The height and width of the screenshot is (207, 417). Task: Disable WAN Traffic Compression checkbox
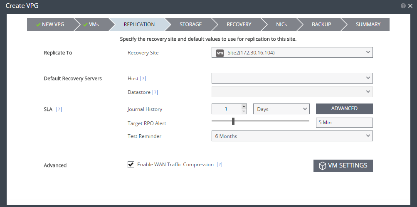click(131, 165)
